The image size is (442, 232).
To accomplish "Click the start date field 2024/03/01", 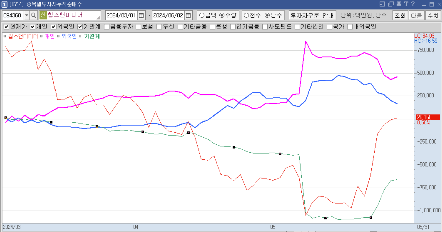I will [x=122, y=15].
